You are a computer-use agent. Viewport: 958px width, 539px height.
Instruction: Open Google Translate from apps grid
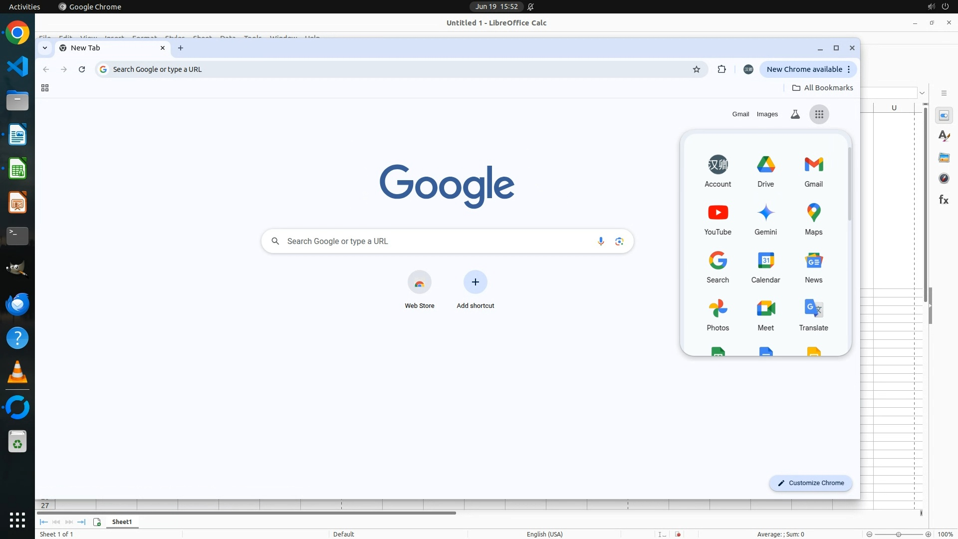pyautogui.click(x=813, y=314)
